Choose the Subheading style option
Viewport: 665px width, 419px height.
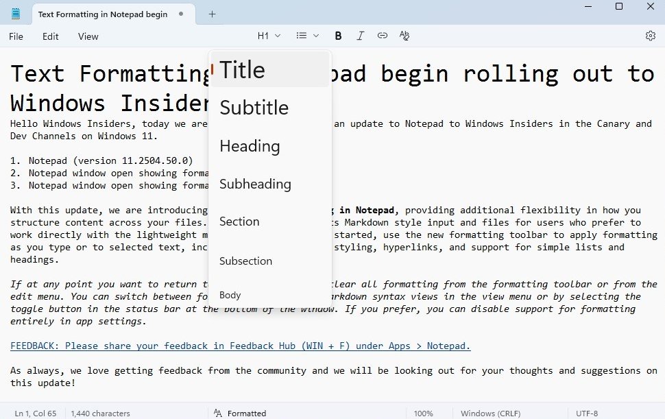[x=270, y=184]
